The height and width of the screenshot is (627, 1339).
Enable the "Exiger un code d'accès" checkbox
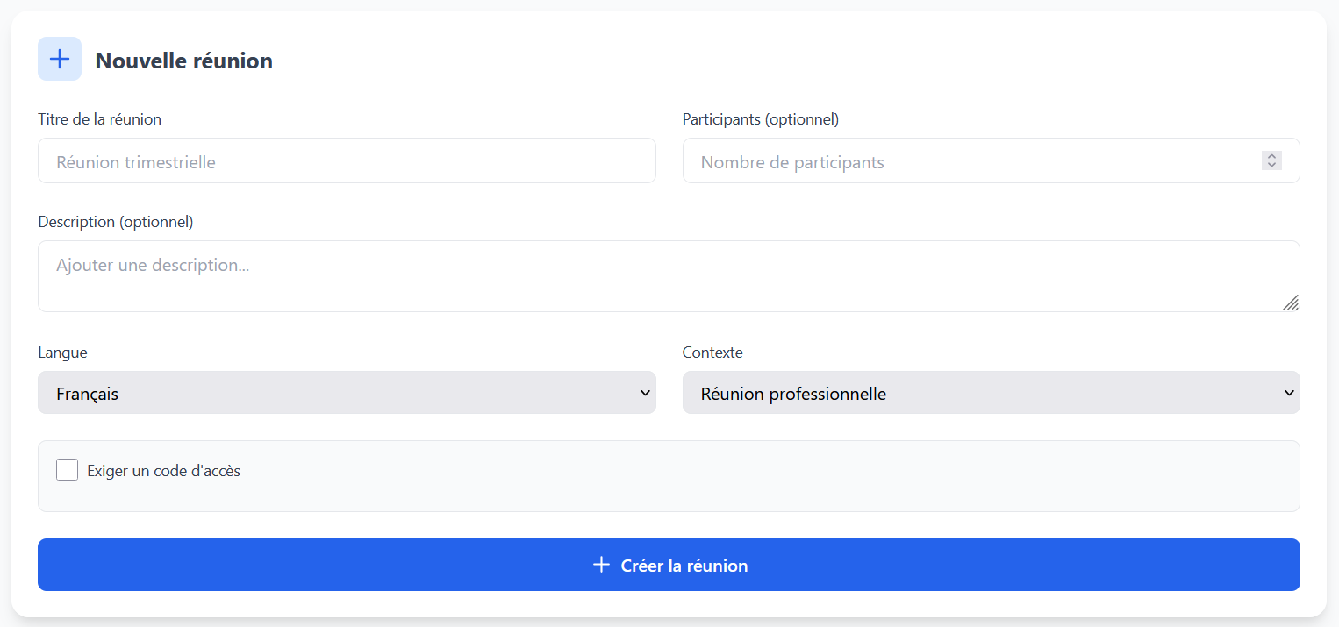tap(68, 469)
